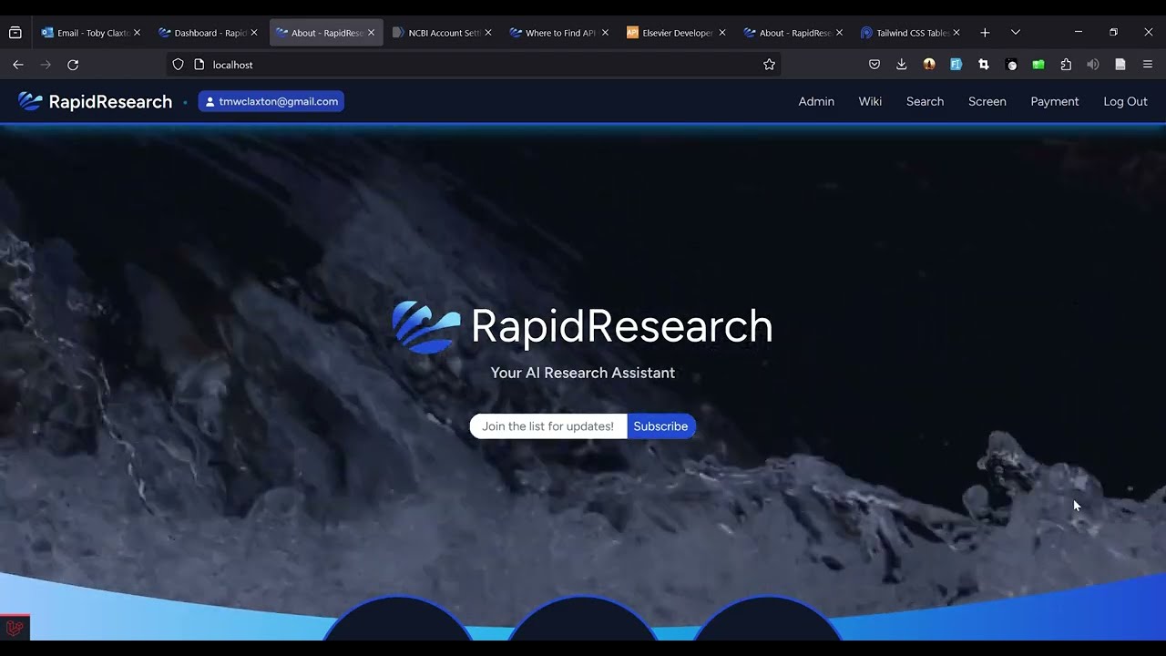Open a new browser tab

coord(985,33)
